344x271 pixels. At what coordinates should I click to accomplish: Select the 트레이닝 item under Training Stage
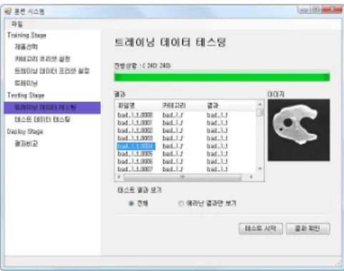pyautogui.click(x=26, y=83)
